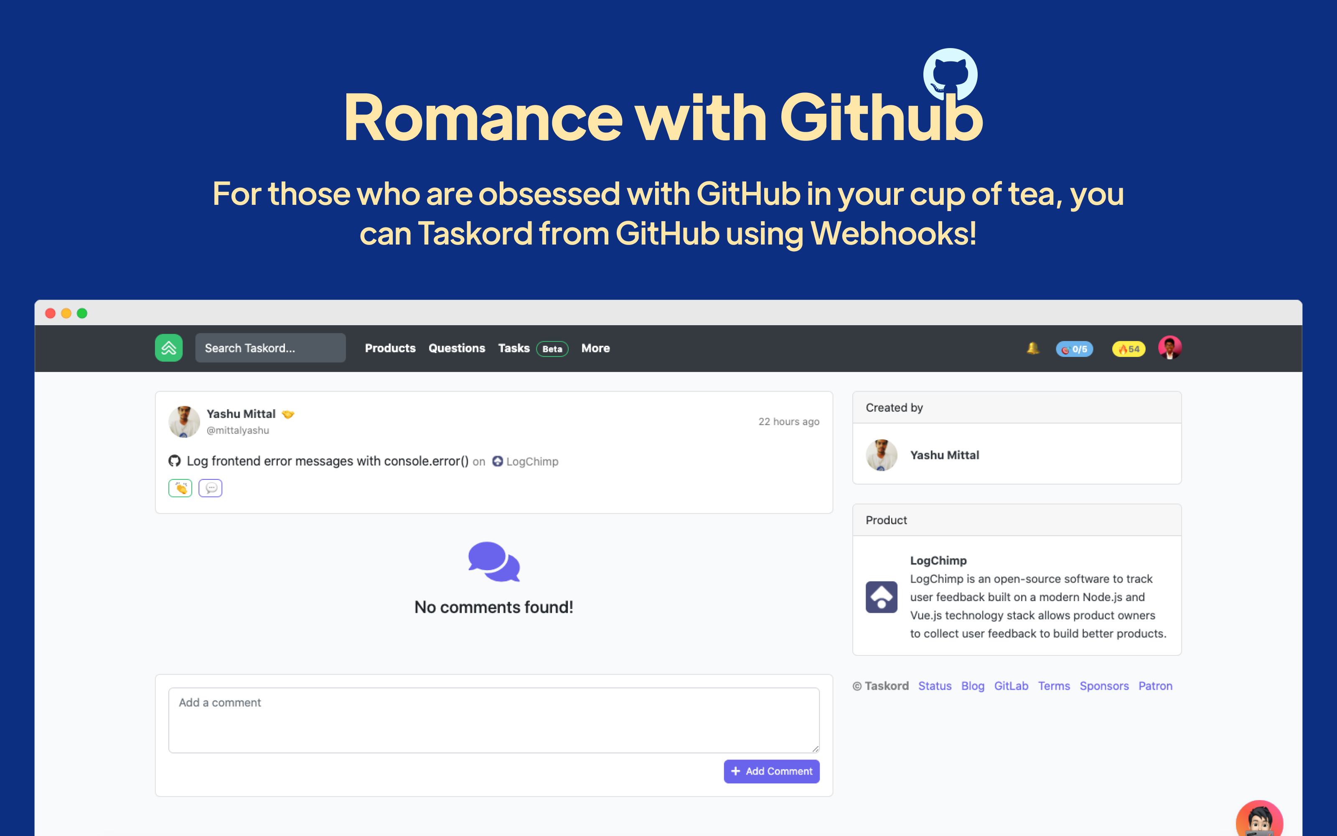Open the user profile avatar in navbar
Viewport: 1337px width, 836px height.
tap(1169, 348)
